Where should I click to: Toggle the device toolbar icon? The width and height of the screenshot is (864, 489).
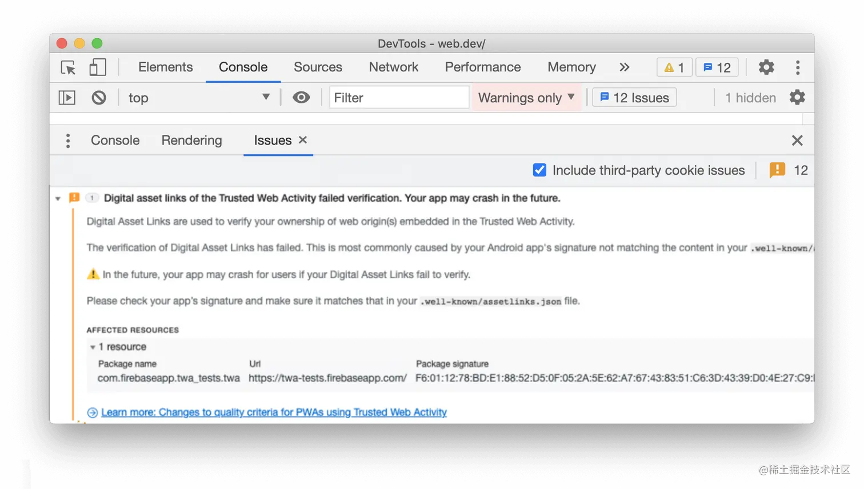pyautogui.click(x=98, y=67)
